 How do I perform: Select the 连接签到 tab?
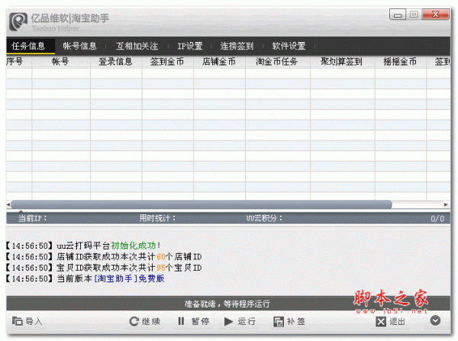coord(237,46)
